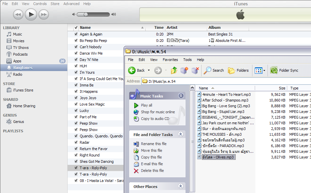The width and height of the screenshot is (311, 193).
Task: Sort iTunes list by Name column
Action: point(112,27)
